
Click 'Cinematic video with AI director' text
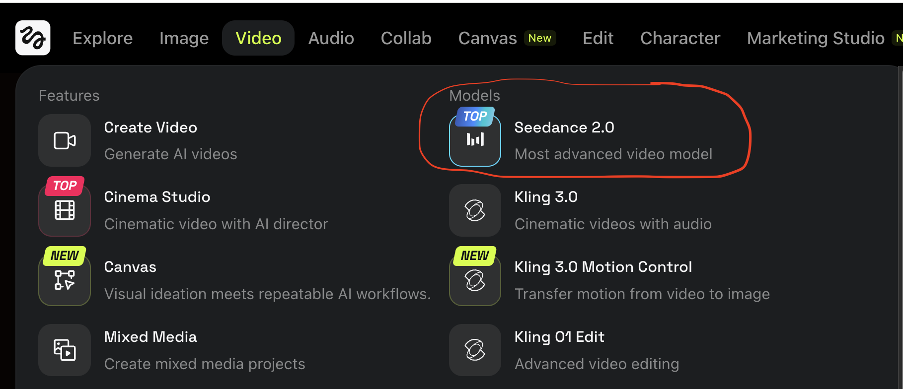pyautogui.click(x=216, y=224)
